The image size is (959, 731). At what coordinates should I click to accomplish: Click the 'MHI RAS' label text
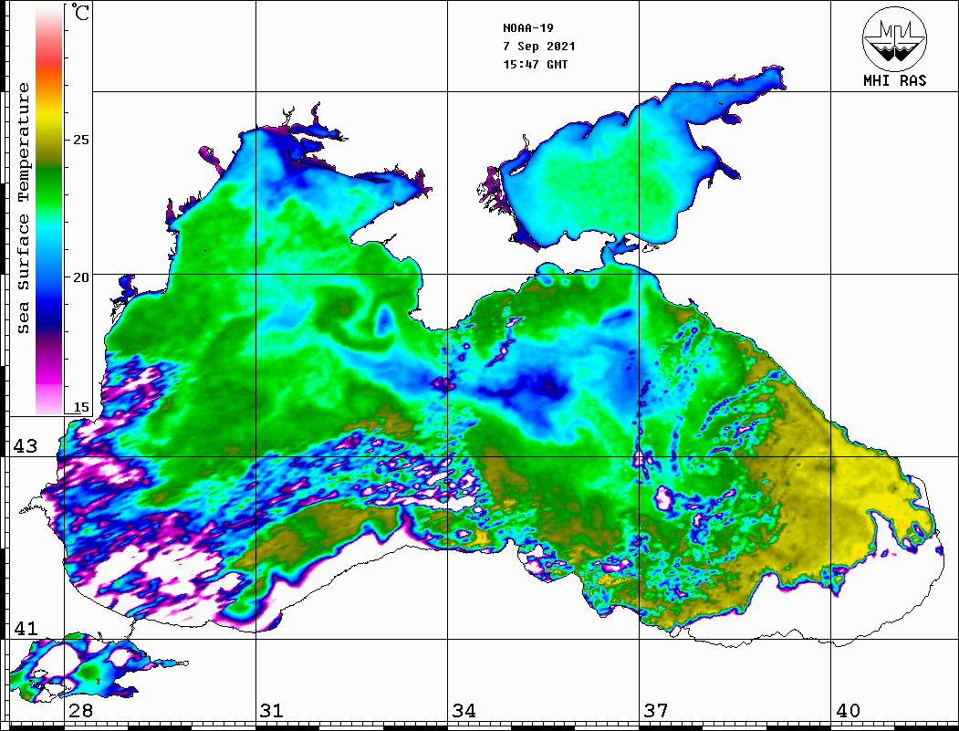pyautogui.click(x=895, y=80)
